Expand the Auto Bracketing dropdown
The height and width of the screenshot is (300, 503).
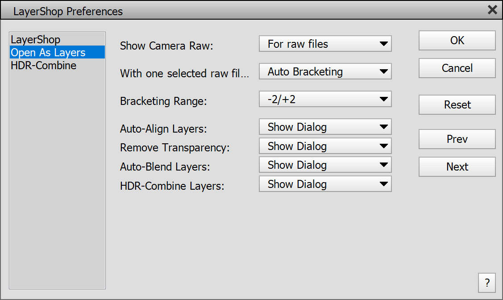(325, 72)
